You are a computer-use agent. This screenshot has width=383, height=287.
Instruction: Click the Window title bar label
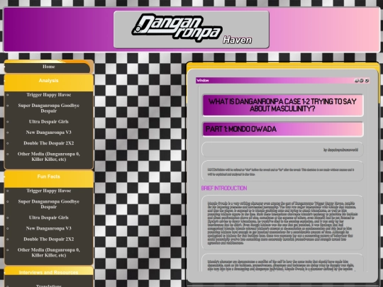pyautogui.click(x=203, y=81)
